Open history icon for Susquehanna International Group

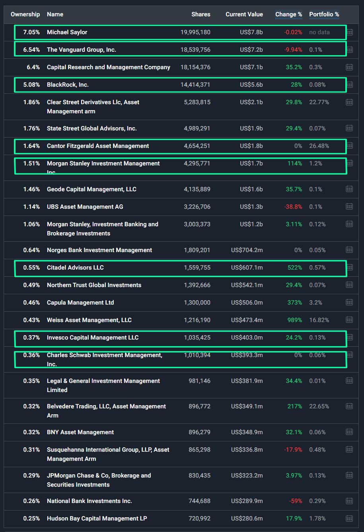click(349, 450)
